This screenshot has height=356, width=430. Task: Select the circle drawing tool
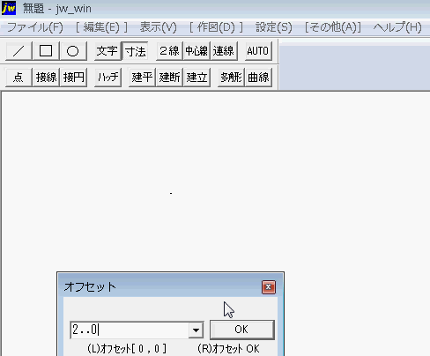point(73,51)
